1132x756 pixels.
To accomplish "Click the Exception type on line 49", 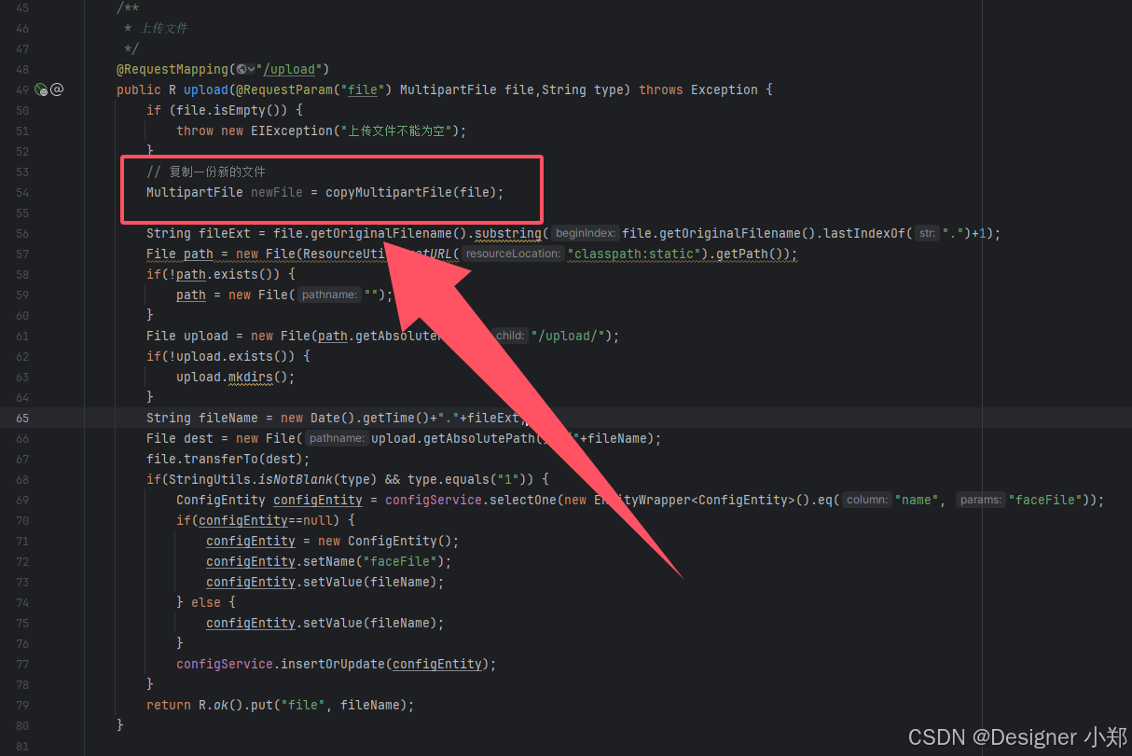I will tap(725, 89).
